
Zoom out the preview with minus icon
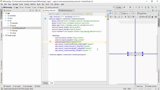(x=140, y=17)
